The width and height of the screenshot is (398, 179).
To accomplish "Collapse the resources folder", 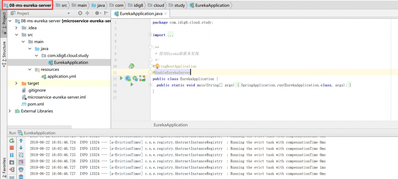I will pyautogui.click(x=30, y=70).
